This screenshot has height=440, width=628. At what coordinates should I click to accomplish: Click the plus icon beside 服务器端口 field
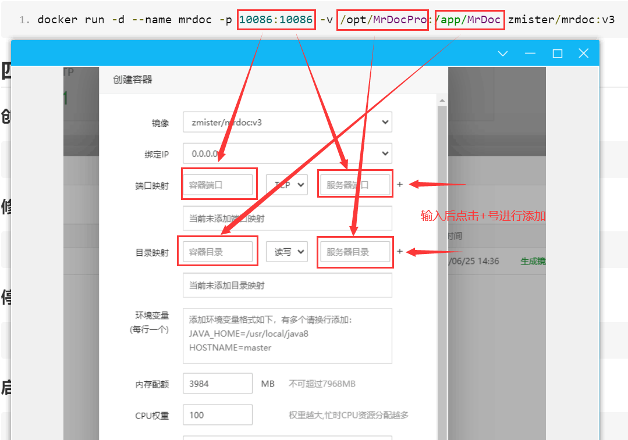pos(400,184)
